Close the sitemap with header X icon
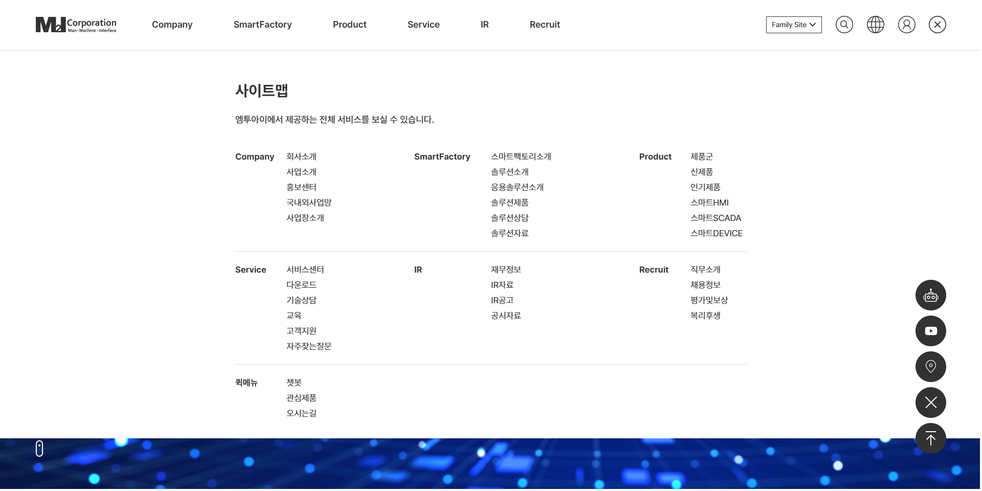The height and width of the screenshot is (491, 982). click(x=937, y=25)
